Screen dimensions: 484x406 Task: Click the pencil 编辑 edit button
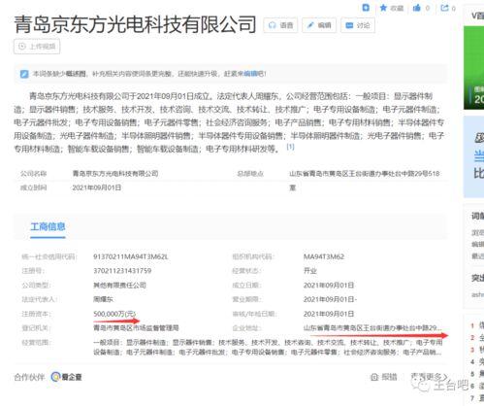(x=319, y=25)
